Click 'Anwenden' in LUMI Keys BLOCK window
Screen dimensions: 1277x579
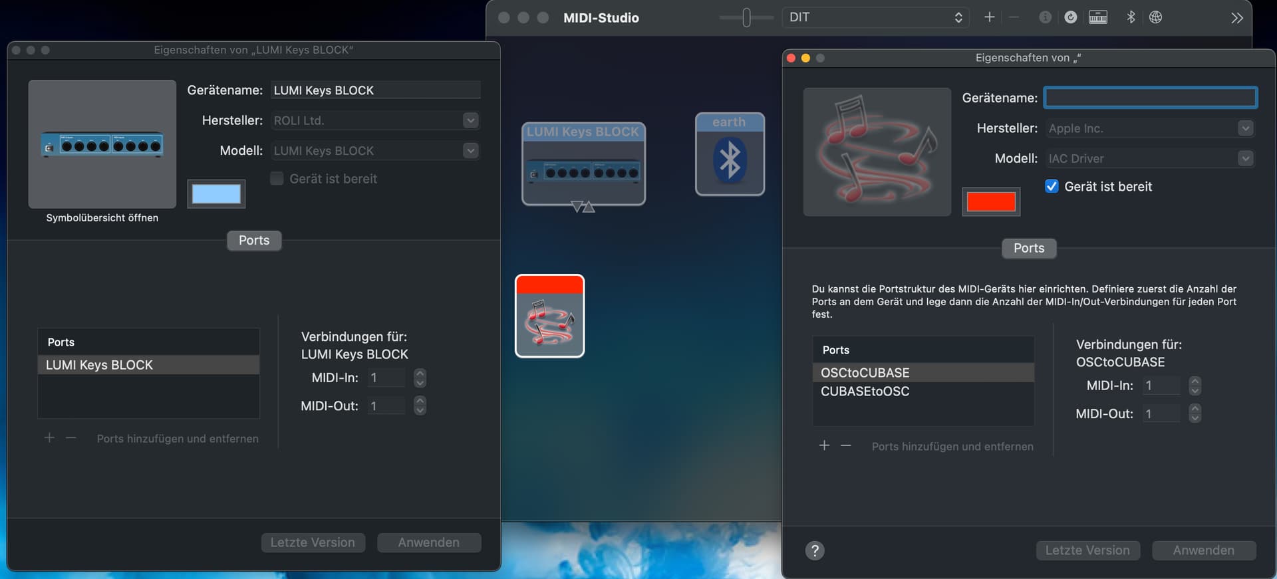click(429, 542)
